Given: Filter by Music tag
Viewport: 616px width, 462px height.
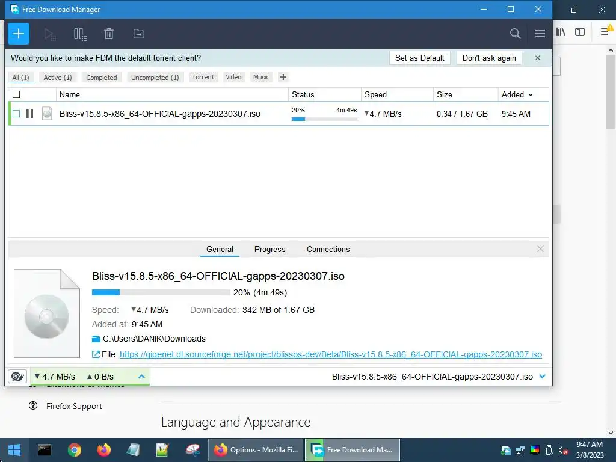Looking at the screenshot, I should [x=261, y=77].
